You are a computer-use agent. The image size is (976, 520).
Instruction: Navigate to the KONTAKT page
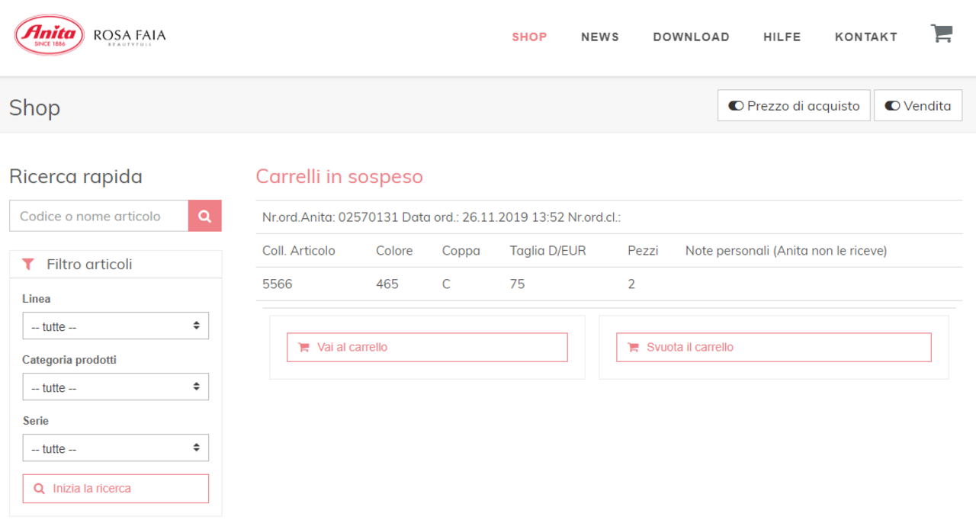pyautogui.click(x=865, y=37)
